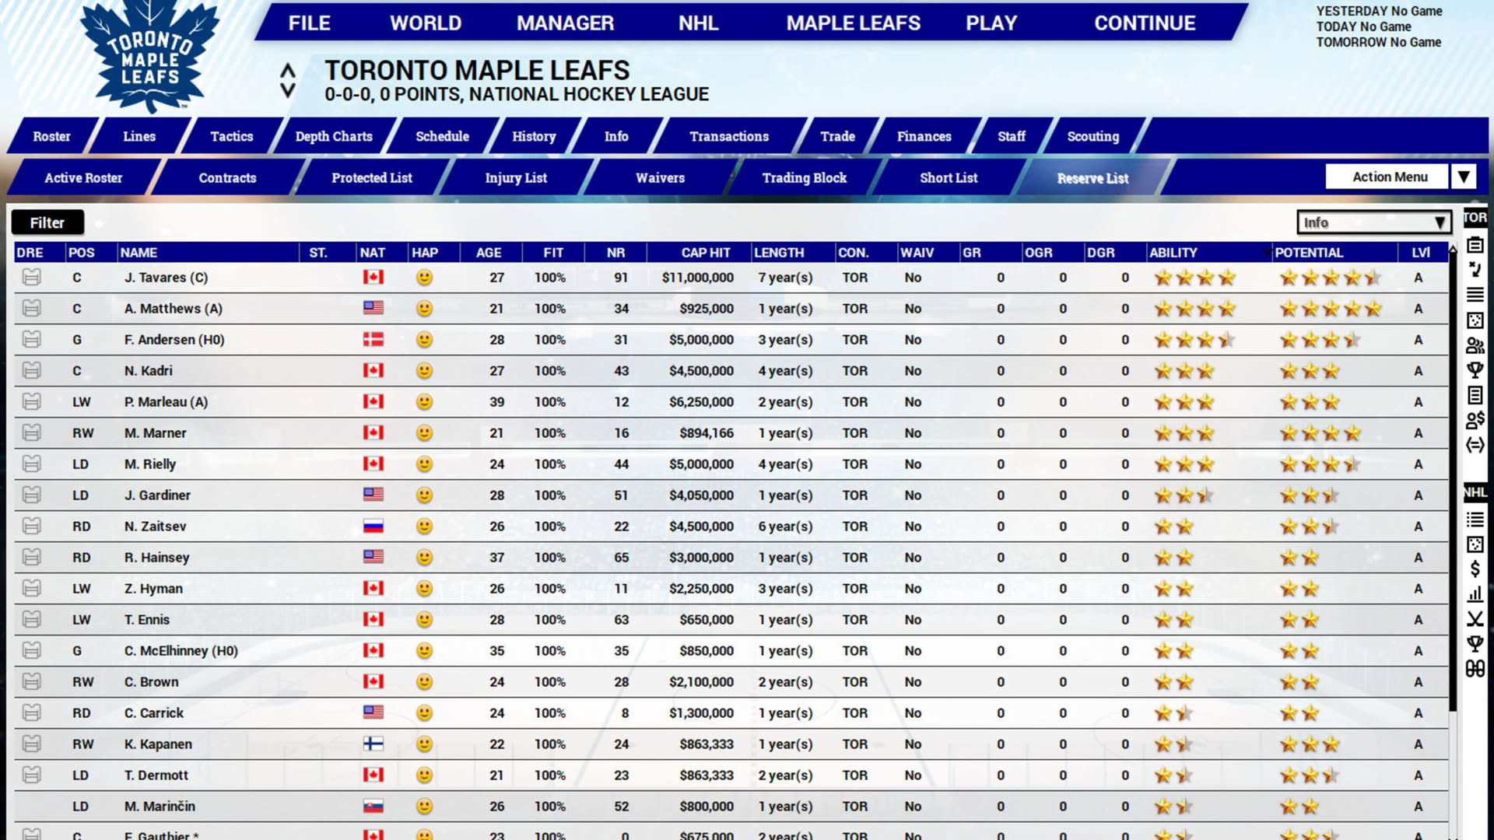Open the TOR roster clipboard icon in sidebar
The image size is (1494, 840).
tap(1475, 245)
